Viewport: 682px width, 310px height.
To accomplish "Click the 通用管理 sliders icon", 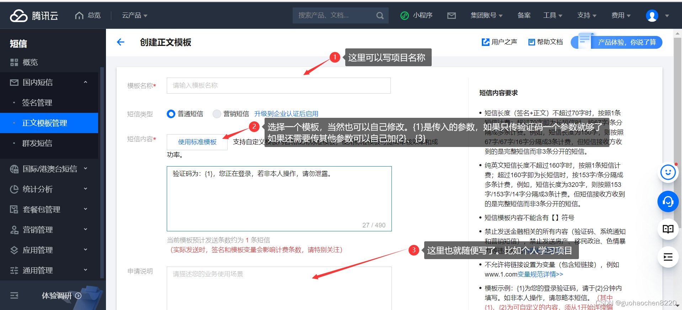I will [14, 270].
